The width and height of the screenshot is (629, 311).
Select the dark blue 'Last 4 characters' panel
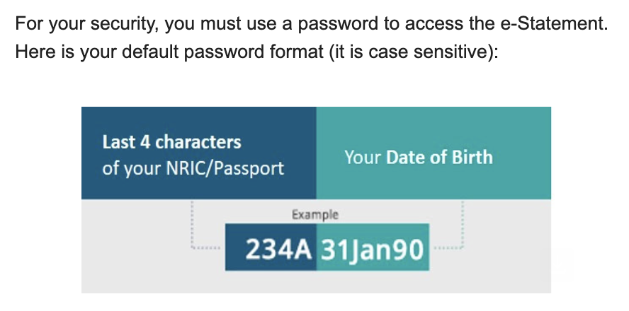pos(198,153)
